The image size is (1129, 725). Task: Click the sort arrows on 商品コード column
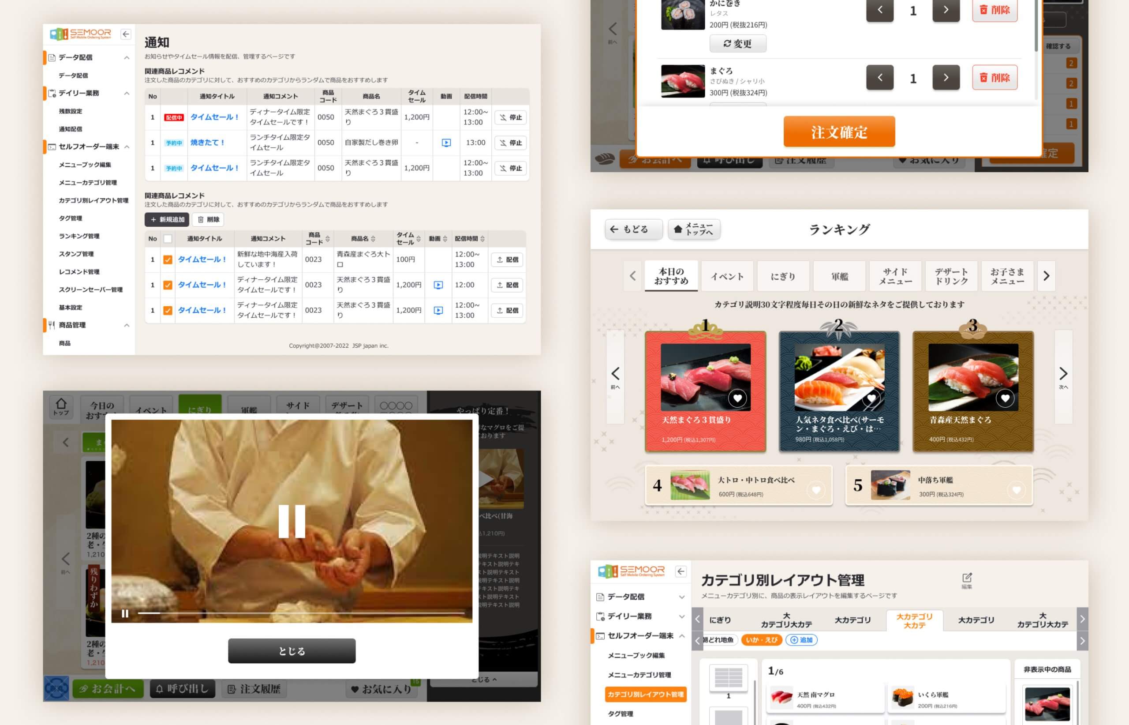pyautogui.click(x=328, y=239)
